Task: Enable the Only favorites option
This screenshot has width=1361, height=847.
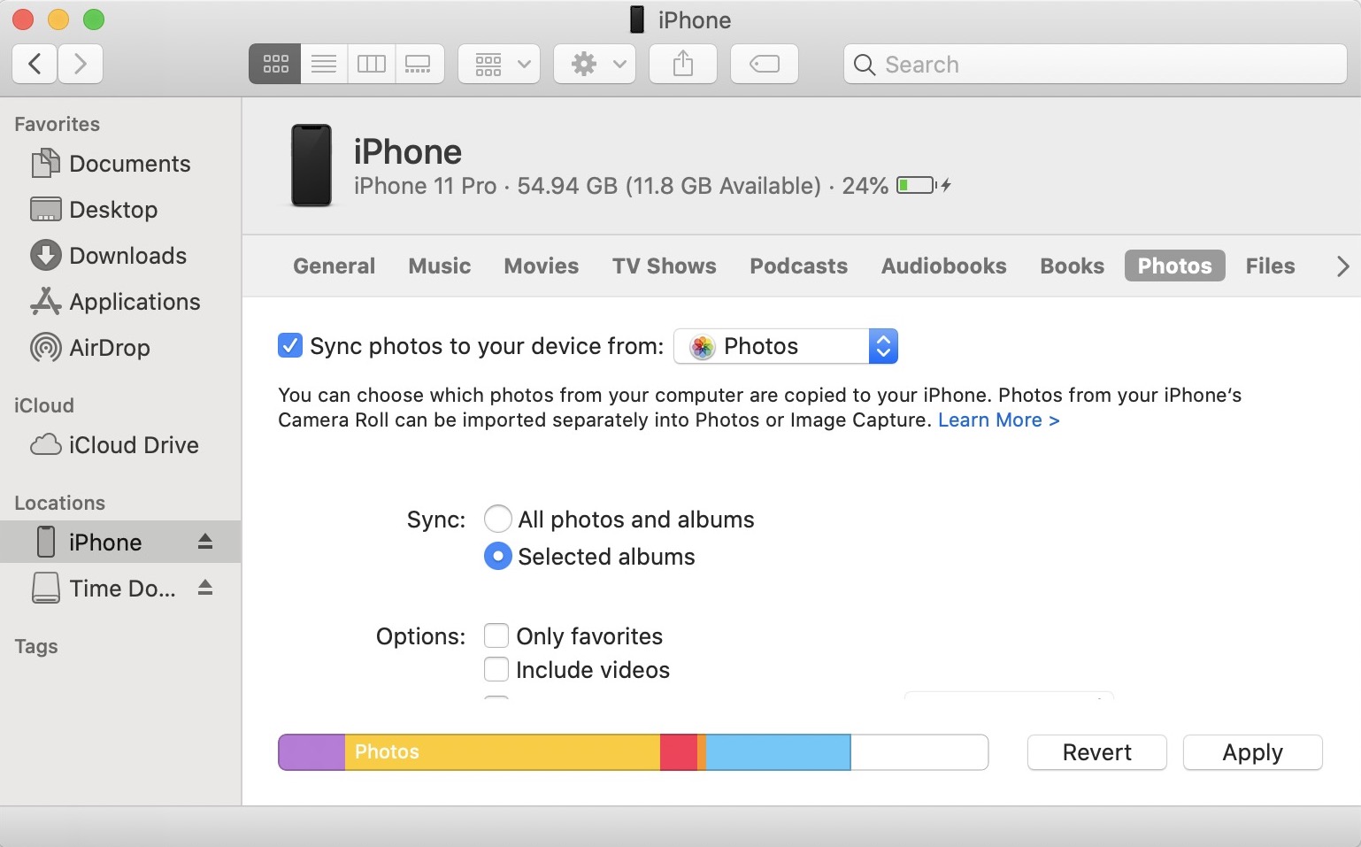Action: pos(496,635)
